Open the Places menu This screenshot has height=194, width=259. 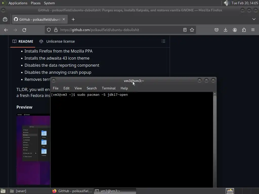[35, 3]
